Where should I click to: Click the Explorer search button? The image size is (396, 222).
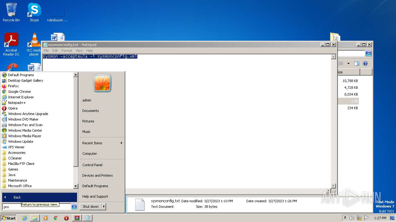pos(368,53)
